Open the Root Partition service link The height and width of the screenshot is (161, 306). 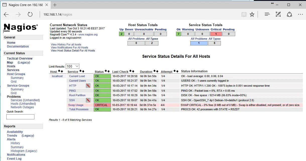(x=77, y=95)
